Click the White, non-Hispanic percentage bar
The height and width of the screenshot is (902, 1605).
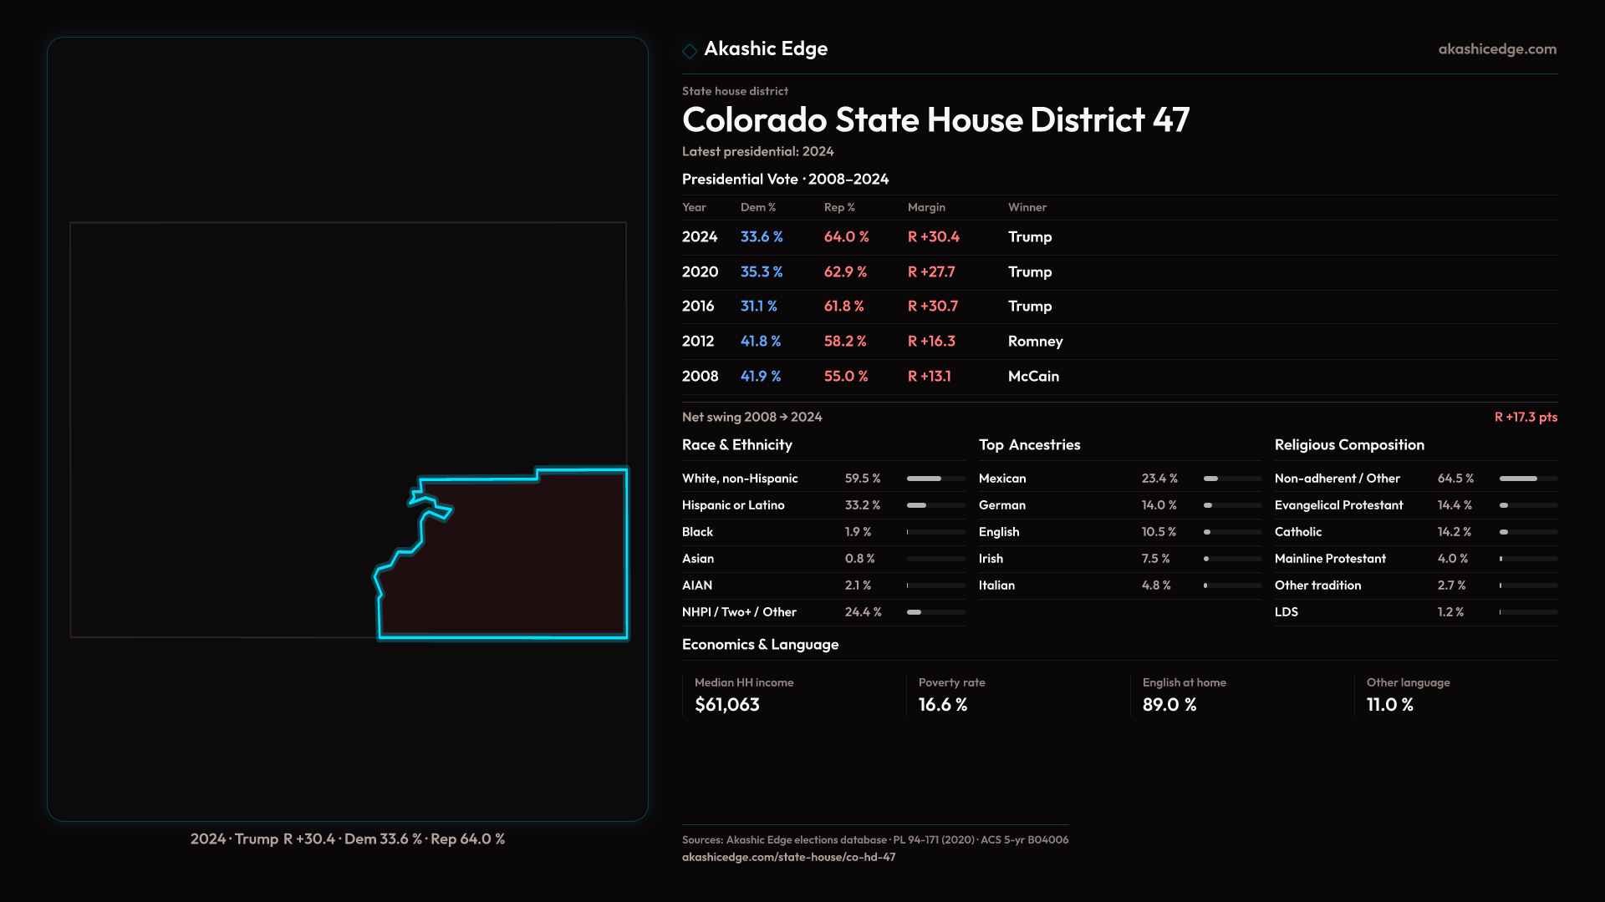935,479
